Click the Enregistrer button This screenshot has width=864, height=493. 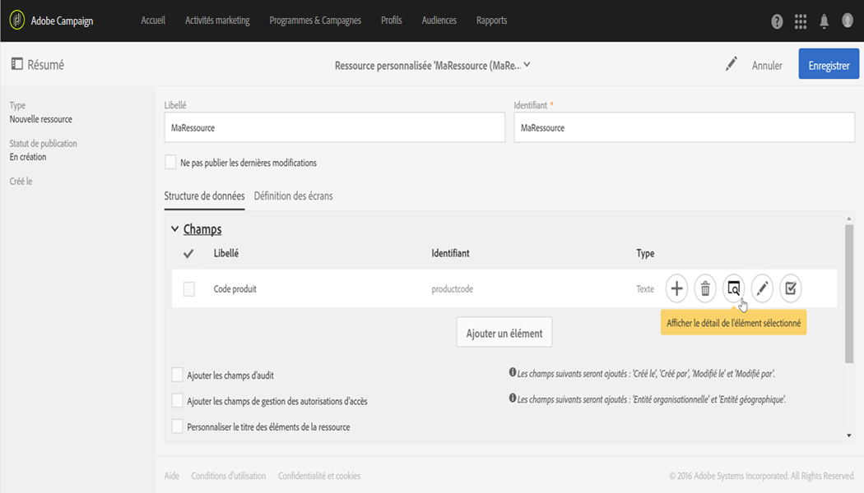pos(828,65)
